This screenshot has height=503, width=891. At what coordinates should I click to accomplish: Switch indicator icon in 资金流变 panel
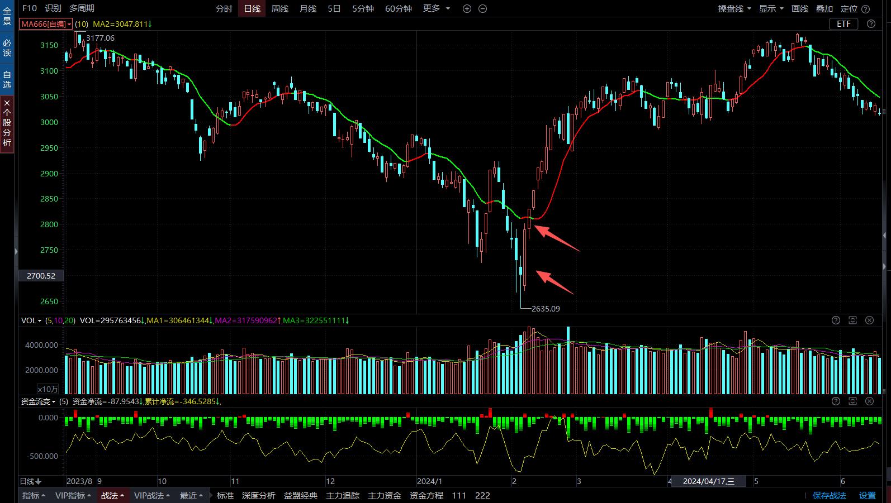(852, 401)
